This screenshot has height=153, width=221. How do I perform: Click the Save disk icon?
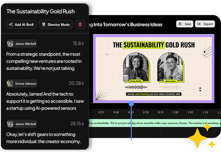point(180,24)
